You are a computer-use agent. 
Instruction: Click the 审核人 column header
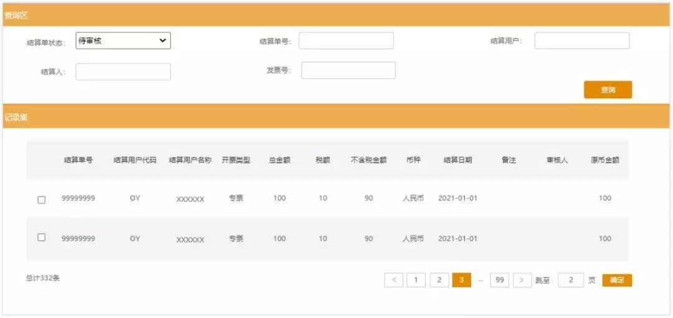(557, 161)
